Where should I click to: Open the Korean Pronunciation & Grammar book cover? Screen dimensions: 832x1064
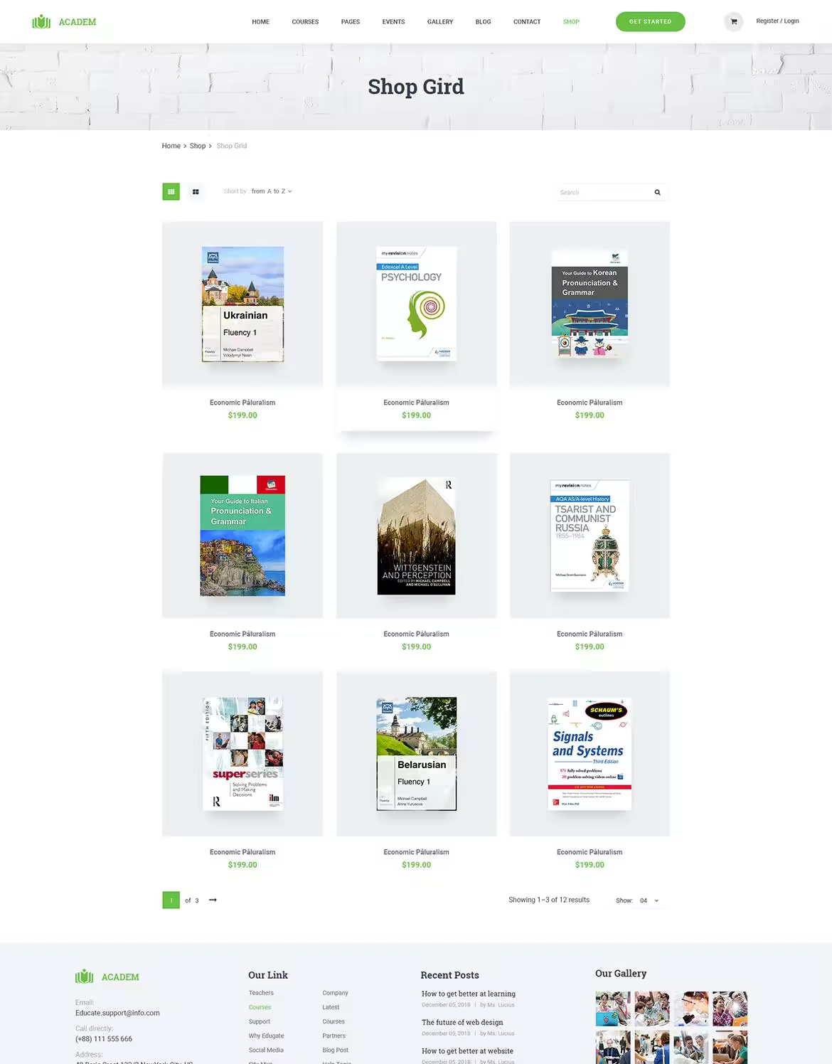[590, 304]
